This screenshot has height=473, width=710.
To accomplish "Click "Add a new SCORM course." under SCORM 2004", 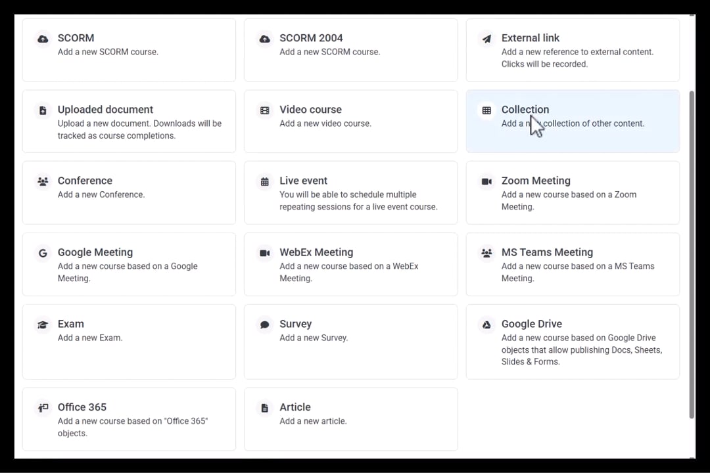I will tap(329, 52).
